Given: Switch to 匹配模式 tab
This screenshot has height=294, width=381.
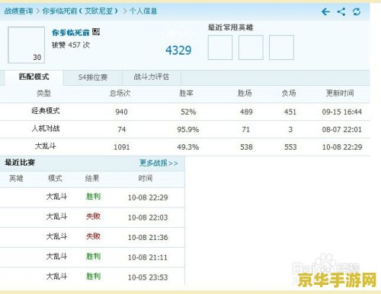Looking at the screenshot, I should [x=34, y=77].
